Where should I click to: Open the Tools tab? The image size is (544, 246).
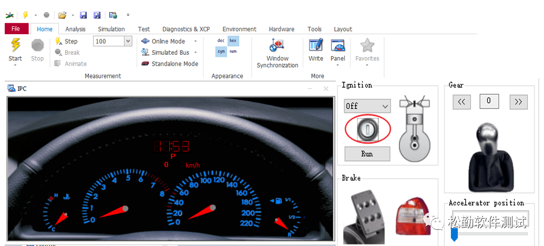[x=314, y=29]
